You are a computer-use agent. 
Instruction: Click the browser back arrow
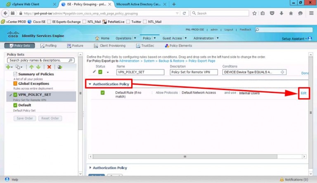click(5, 13)
